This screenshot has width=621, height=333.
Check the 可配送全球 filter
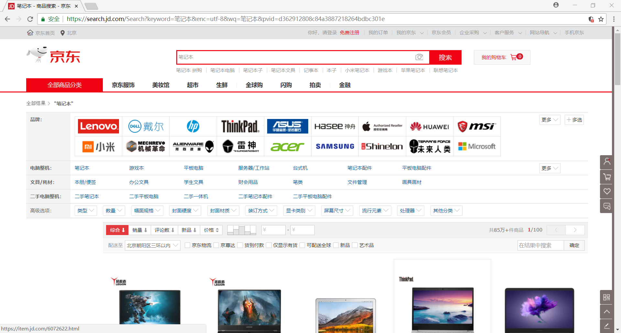(x=302, y=245)
